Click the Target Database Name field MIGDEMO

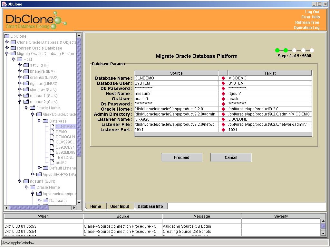click(270, 78)
